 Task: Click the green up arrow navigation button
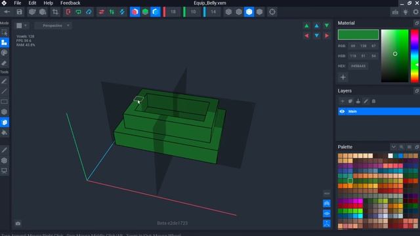306,26
